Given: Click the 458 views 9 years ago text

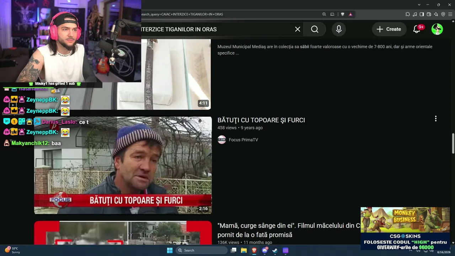Looking at the screenshot, I should pos(240,128).
